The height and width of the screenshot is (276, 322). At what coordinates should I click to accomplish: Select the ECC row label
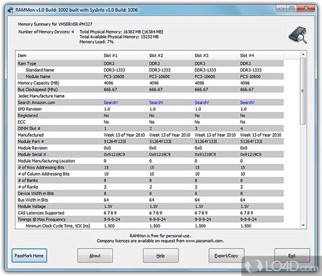click(x=22, y=122)
